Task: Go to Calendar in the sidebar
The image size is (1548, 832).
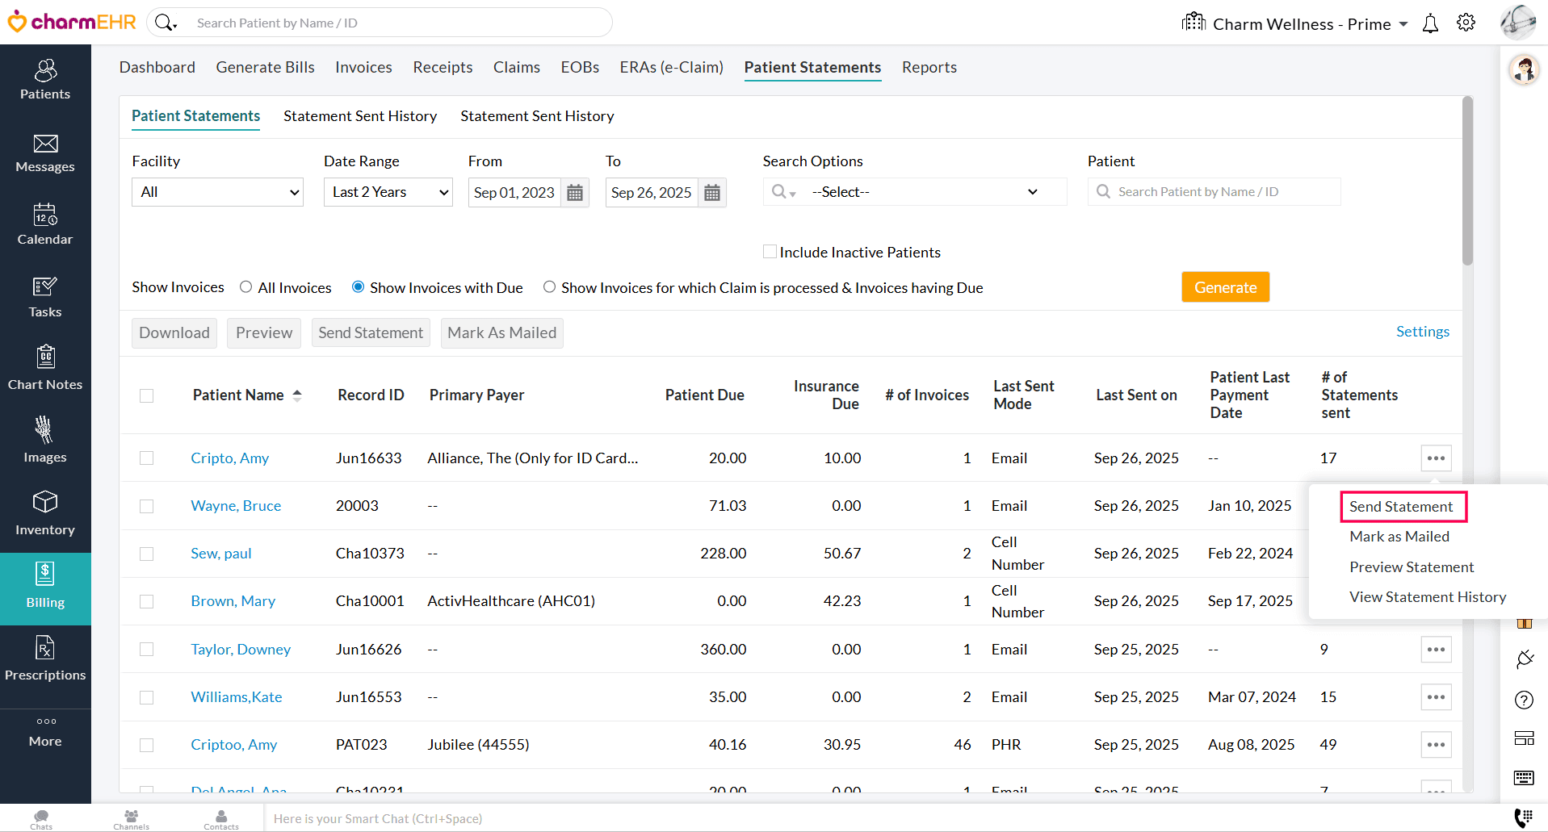Action: point(45,225)
